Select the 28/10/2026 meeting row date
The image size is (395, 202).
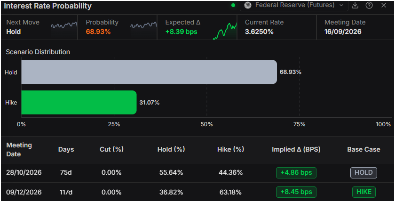24,172
